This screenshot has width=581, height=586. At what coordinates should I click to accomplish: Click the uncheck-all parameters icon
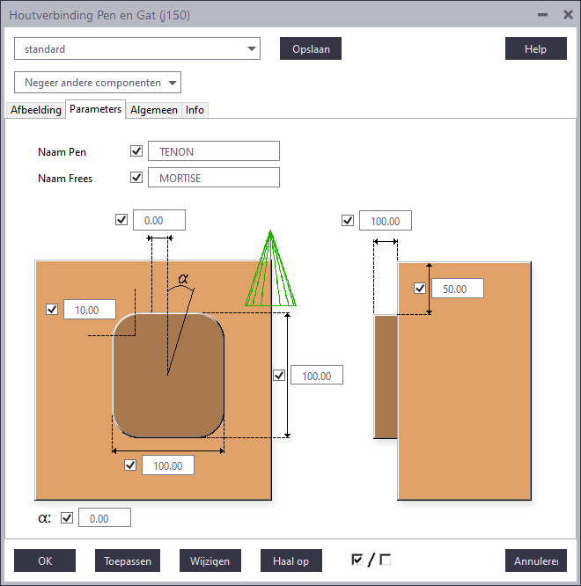coord(386,560)
